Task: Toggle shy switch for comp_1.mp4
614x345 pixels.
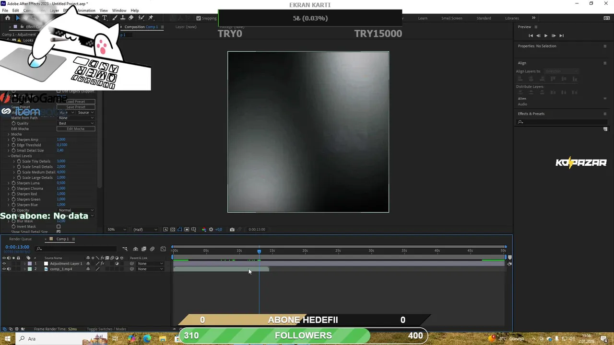Action: [x=88, y=269]
